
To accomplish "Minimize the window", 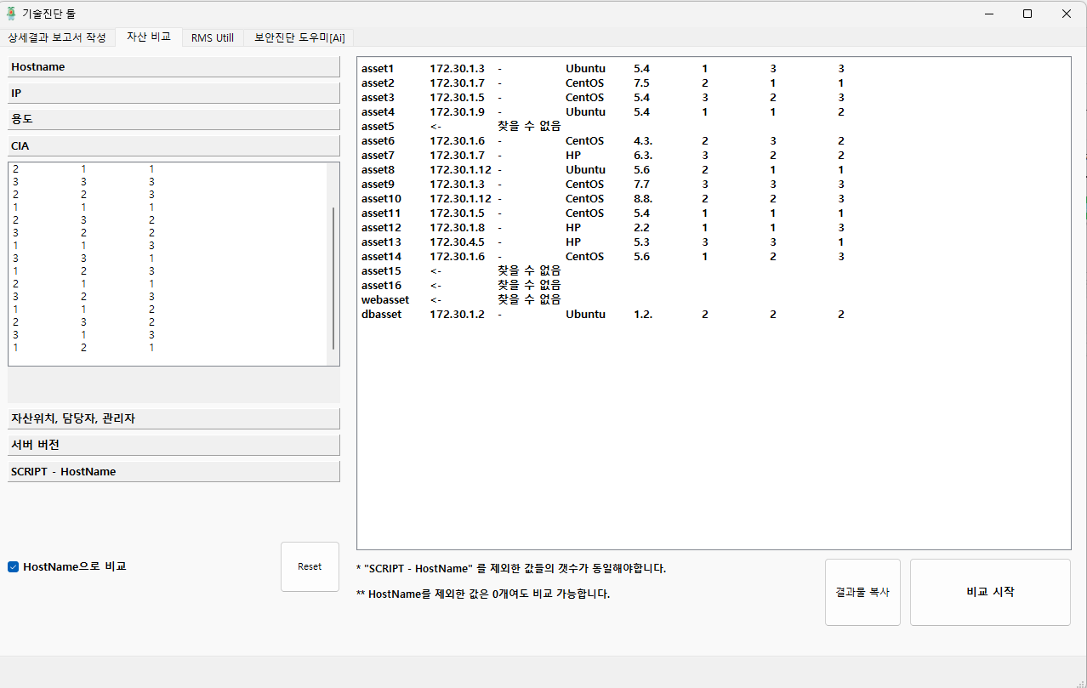I will click(x=988, y=14).
